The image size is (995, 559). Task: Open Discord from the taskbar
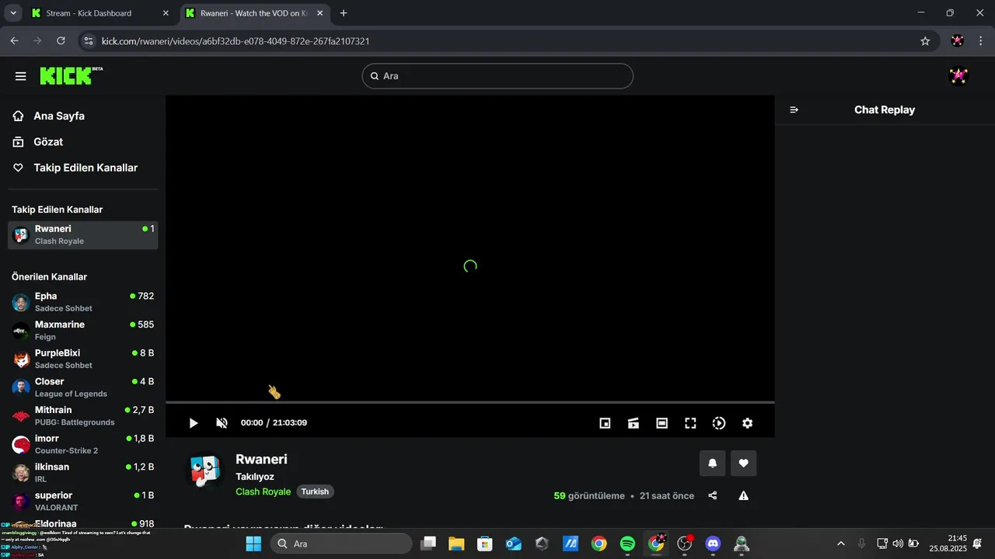coord(713,543)
